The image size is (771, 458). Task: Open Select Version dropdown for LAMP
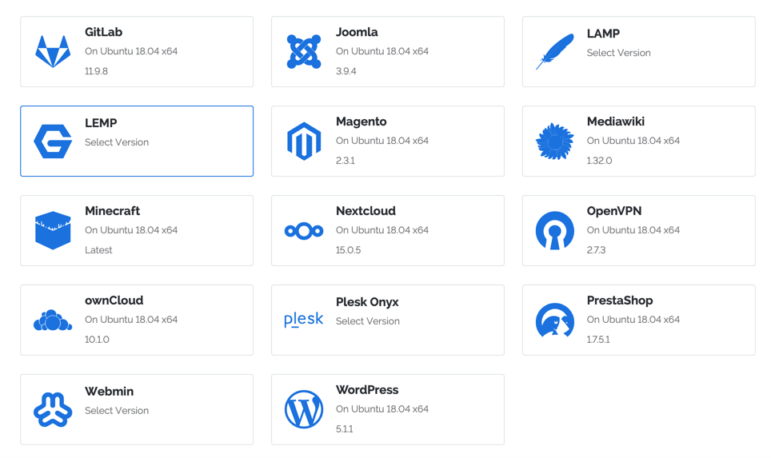pos(618,53)
